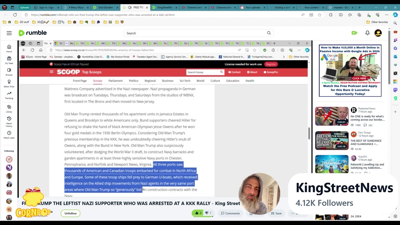The image size is (400, 225).
Task: Click the browser address bar
Action: pos(162,15)
